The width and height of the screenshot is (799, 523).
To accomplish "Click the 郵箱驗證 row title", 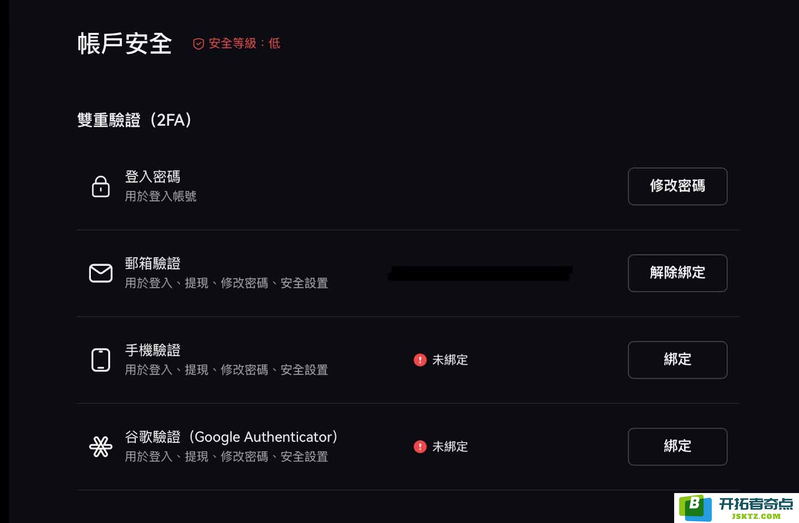I will click(x=153, y=263).
